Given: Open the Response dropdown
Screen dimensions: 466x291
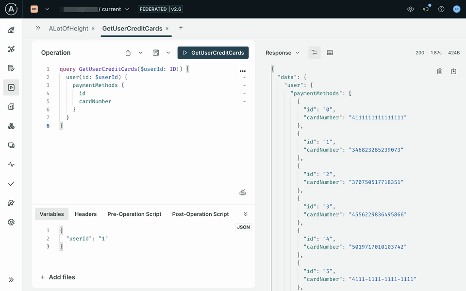Looking at the screenshot, I should pos(283,52).
